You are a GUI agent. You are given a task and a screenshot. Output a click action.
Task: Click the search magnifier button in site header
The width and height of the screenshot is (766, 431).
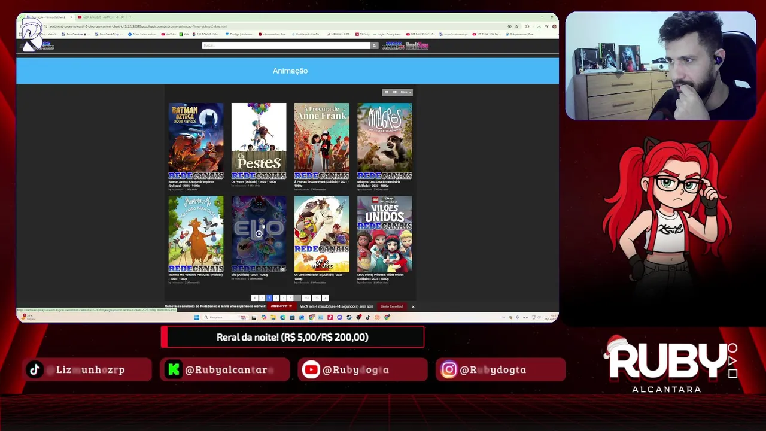click(375, 45)
